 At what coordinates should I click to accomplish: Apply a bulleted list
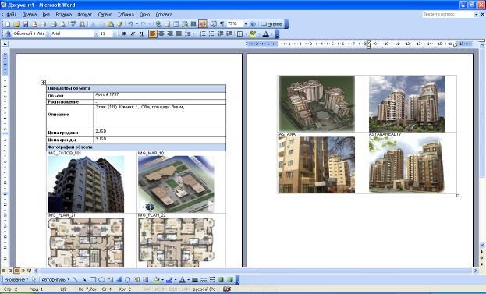pyautogui.click(x=211, y=34)
